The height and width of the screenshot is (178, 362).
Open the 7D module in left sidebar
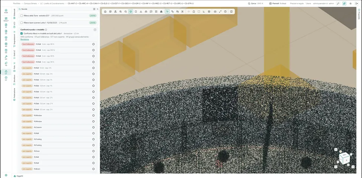tap(6, 64)
